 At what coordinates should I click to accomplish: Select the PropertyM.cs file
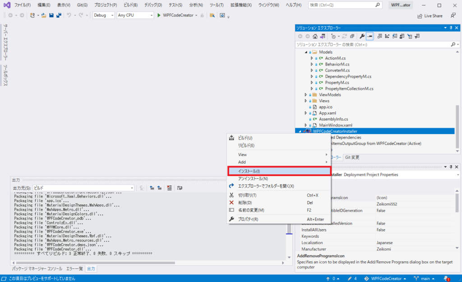tap(337, 83)
